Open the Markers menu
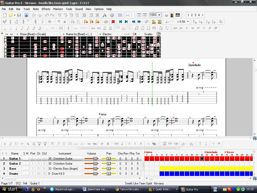The image size is (257, 193). (58, 9)
